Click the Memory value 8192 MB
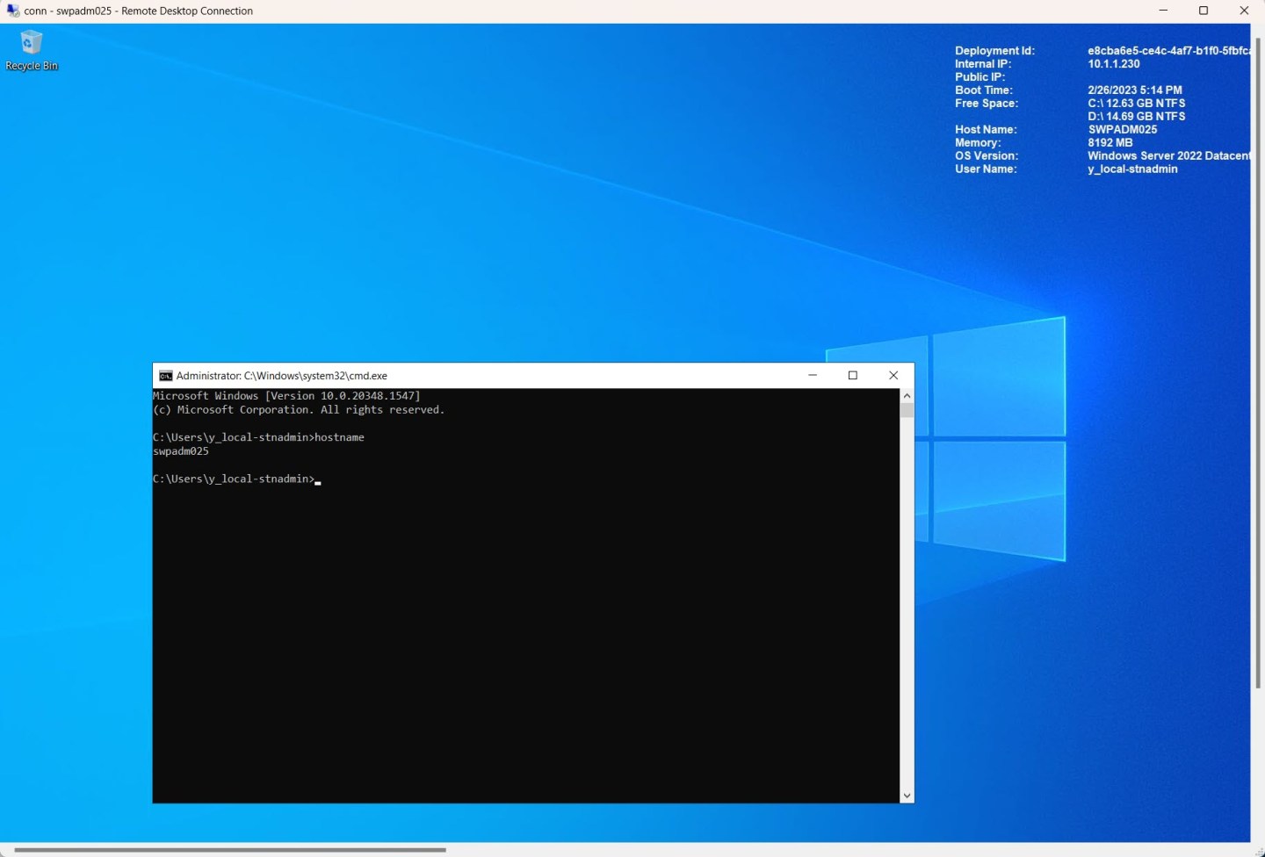Screen dimensions: 1265x857 click(x=1110, y=143)
